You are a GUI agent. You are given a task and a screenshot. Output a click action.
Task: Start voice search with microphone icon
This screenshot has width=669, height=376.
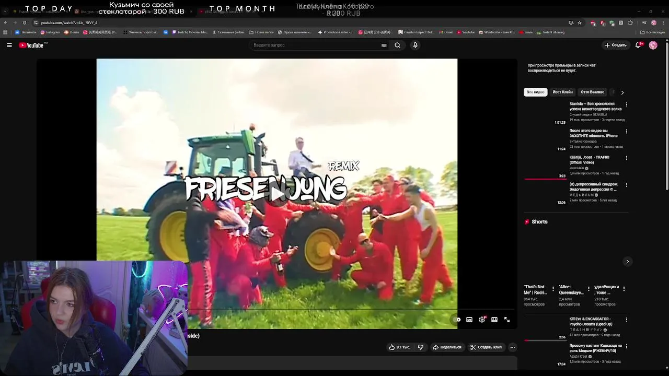point(415,45)
